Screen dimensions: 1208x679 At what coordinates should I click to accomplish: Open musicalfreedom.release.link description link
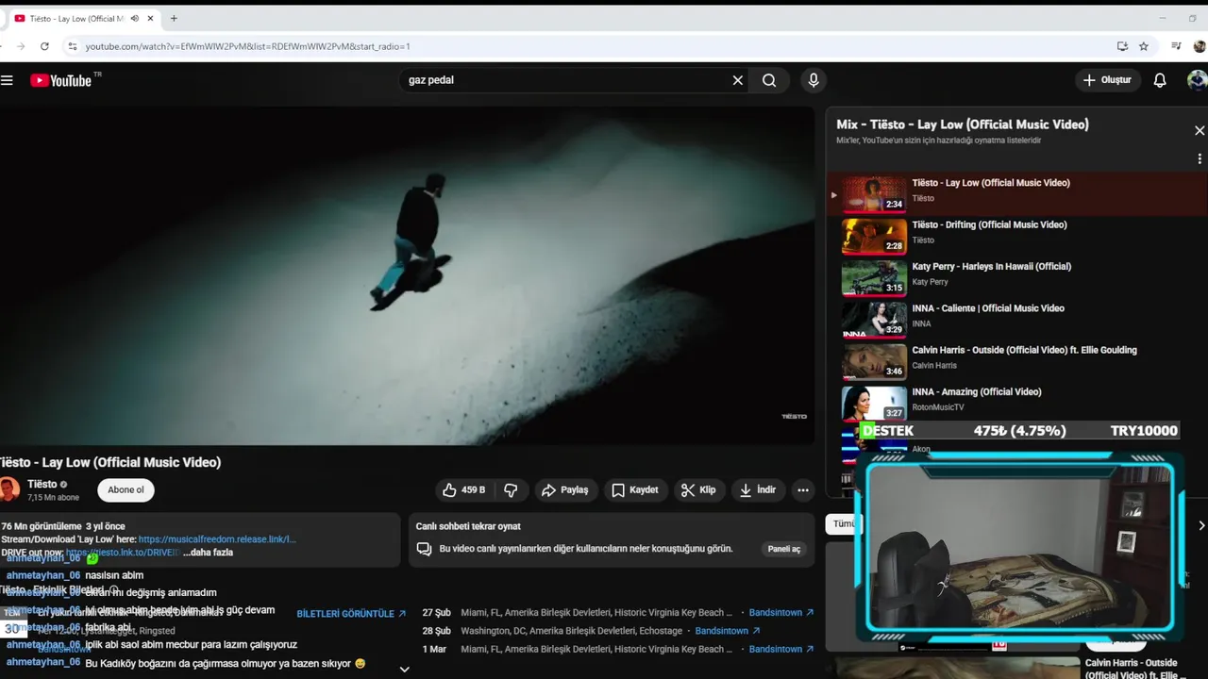[x=217, y=539]
